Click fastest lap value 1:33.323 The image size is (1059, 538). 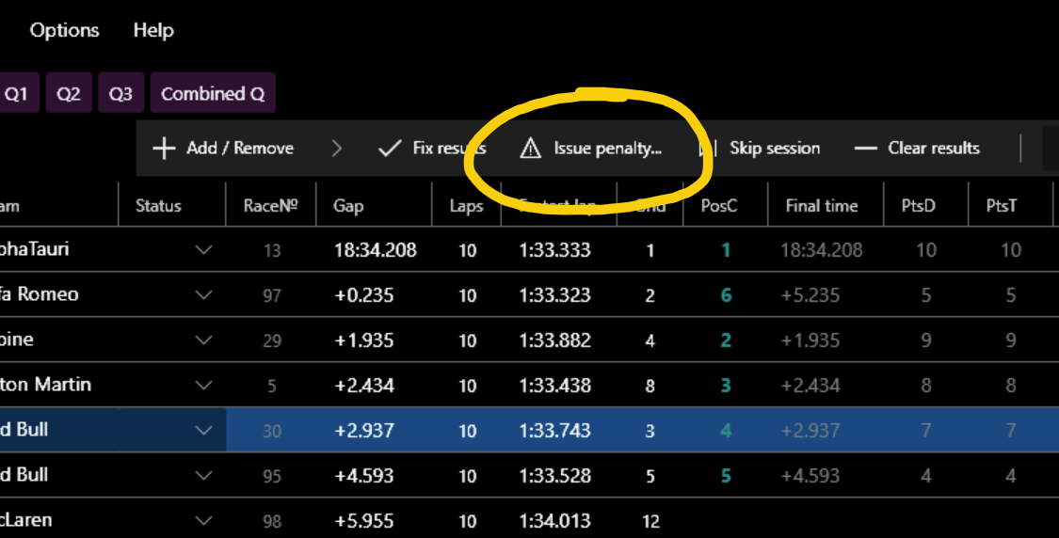coord(554,295)
